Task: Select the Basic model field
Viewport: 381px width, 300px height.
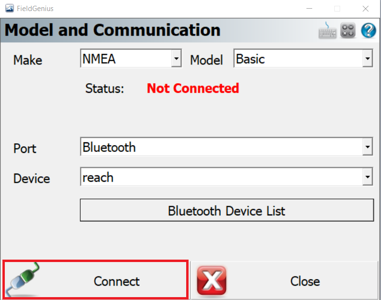Action: coord(303,58)
